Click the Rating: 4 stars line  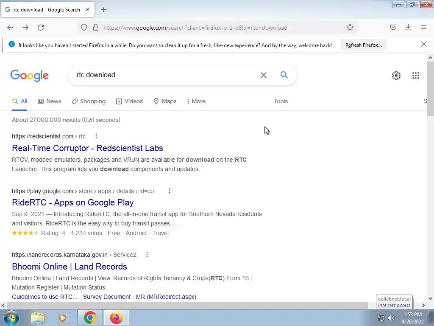pos(90,233)
